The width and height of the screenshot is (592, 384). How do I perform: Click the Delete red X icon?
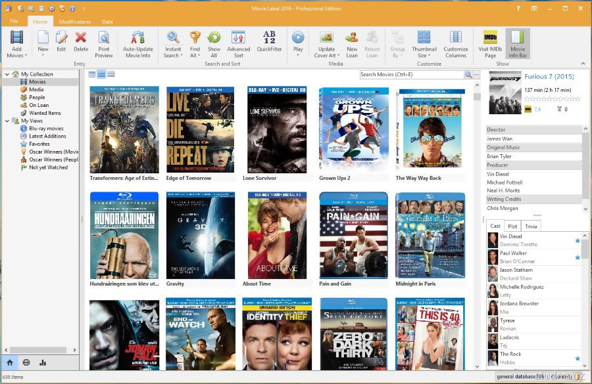[81, 38]
